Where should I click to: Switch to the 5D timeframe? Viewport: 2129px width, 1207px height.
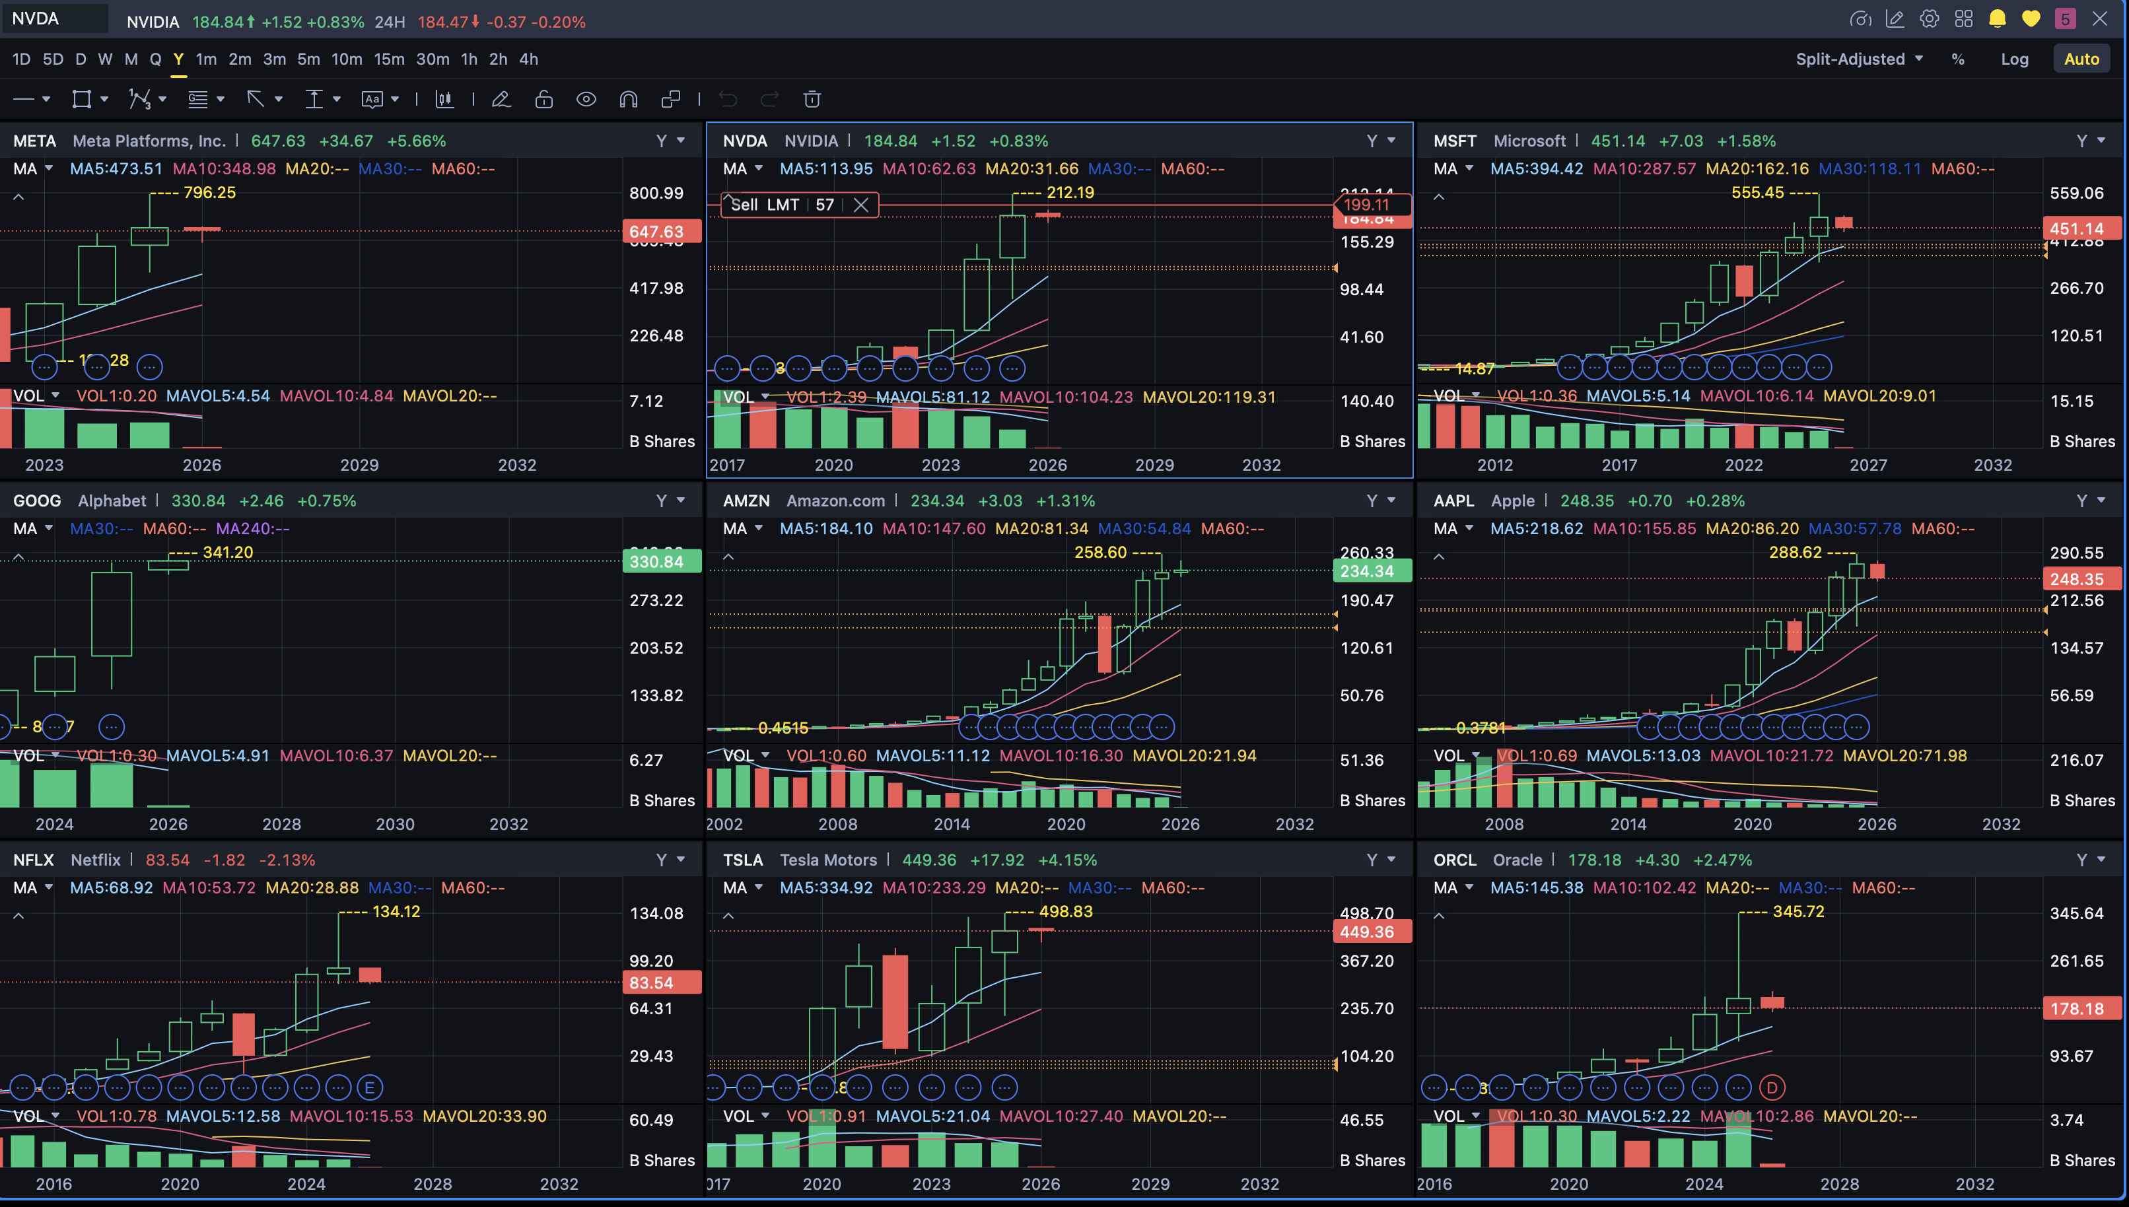point(53,59)
